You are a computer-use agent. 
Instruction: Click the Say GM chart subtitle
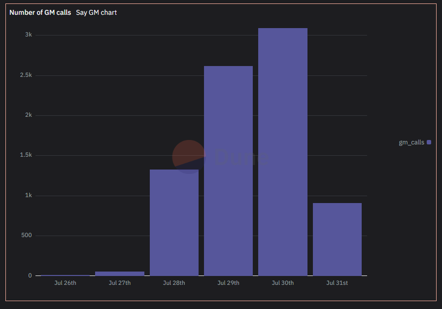pos(96,12)
